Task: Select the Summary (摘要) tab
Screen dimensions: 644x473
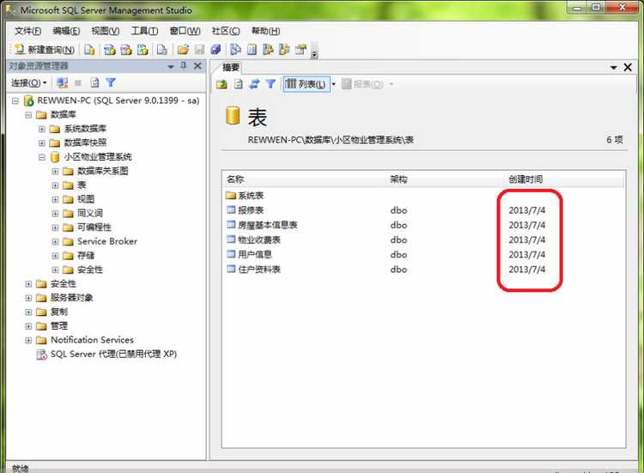Action: click(231, 67)
